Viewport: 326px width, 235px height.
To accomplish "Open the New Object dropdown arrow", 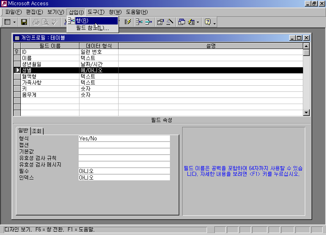I will (198, 22).
